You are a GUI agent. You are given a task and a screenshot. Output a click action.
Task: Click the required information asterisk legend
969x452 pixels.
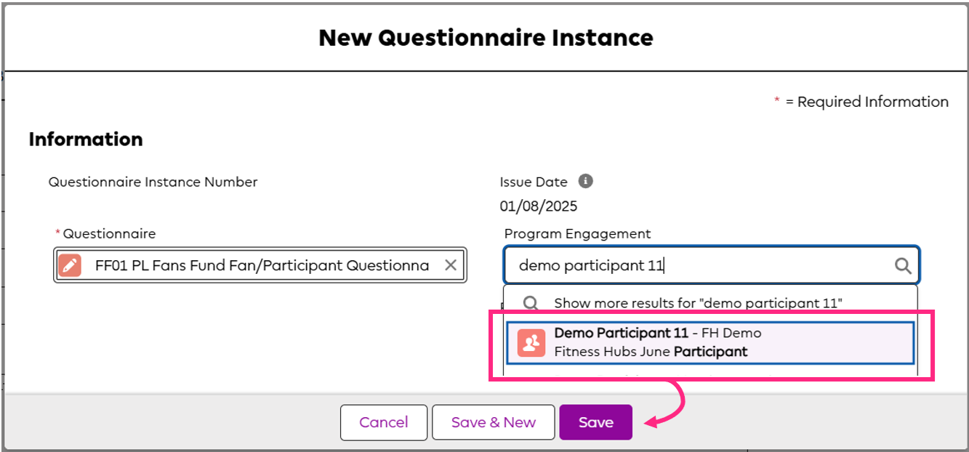point(776,101)
